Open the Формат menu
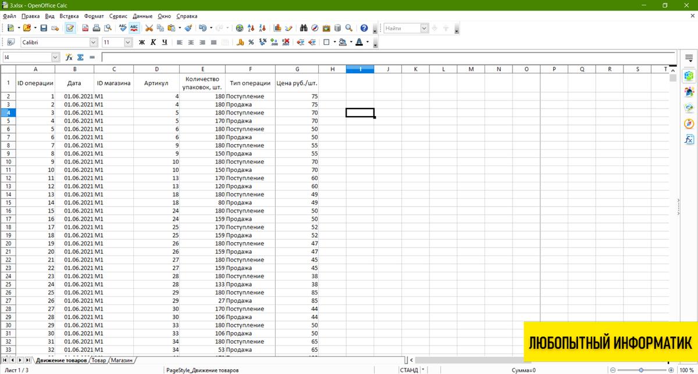 (x=94, y=16)
